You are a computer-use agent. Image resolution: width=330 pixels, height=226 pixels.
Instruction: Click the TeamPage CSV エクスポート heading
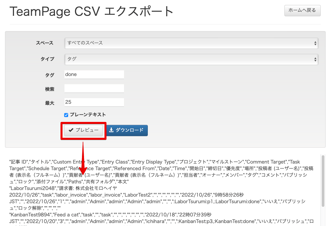pyautogui.click(x=91, y=11)
